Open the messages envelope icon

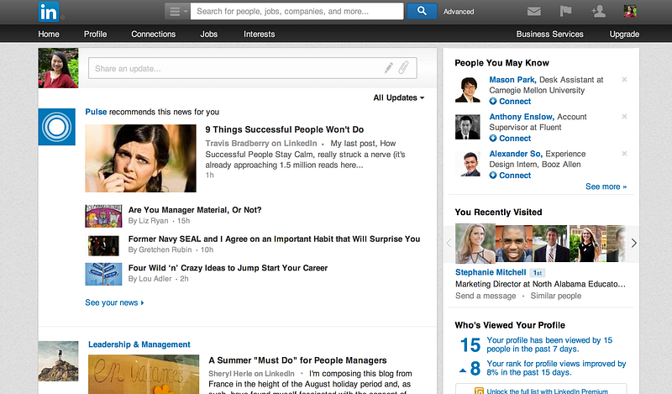pyautogui.click(x=533, y=12)
